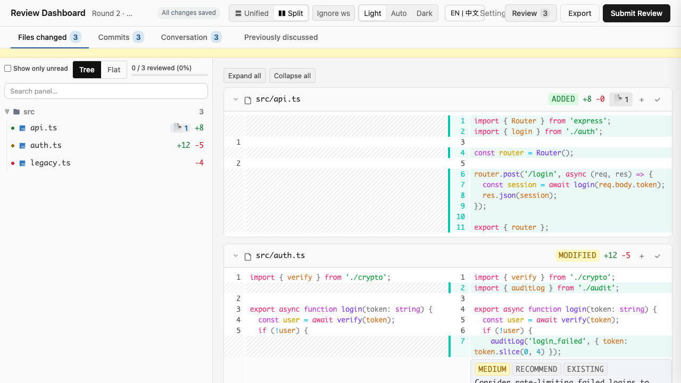The height and width of the screenshot is (383, 681).
Task: Click the plus icon in src/auth.ts header
Action: (642, 256)
